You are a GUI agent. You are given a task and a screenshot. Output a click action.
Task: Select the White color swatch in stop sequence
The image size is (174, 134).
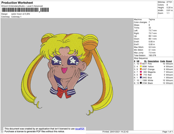[x=141, y=80]
